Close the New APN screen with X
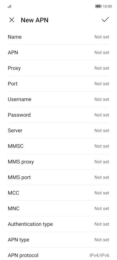Viewport: 117px width, 260px height. click(12, 20)
